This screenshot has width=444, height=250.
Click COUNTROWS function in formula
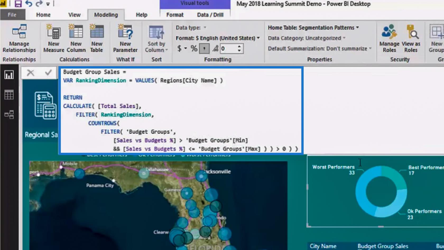(x=102, y=123)
